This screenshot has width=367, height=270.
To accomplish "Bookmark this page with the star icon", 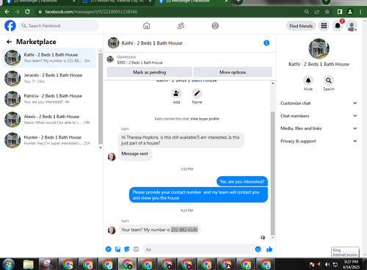I will point(327,12).
